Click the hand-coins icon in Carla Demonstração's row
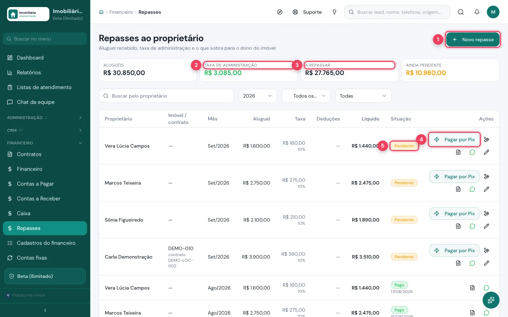Viewport: 508px width, 317px height. click(486, 250)
